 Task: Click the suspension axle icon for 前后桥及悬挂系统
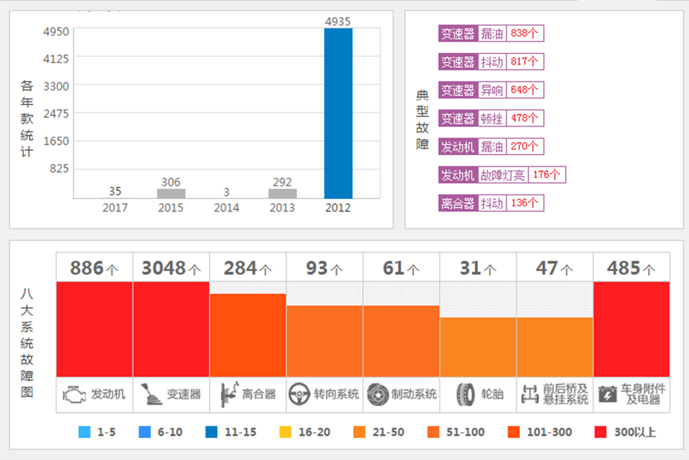(530, 394)
